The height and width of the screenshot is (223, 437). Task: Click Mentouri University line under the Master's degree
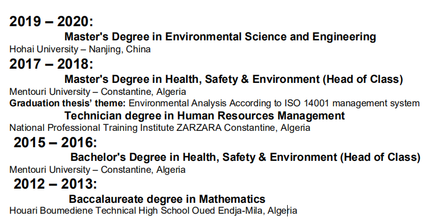coord(98,92)
